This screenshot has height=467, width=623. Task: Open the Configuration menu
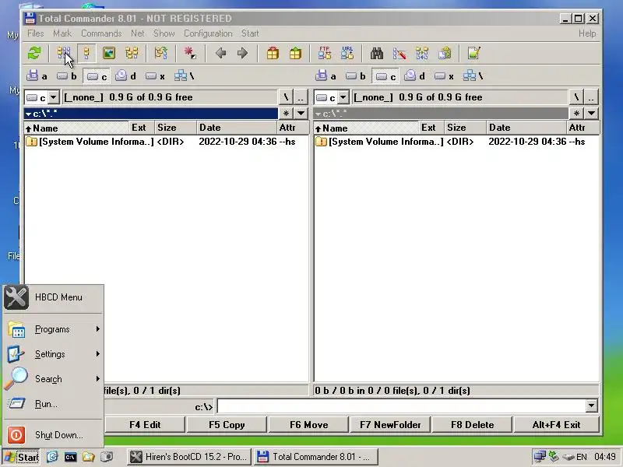tap(208, 33)
